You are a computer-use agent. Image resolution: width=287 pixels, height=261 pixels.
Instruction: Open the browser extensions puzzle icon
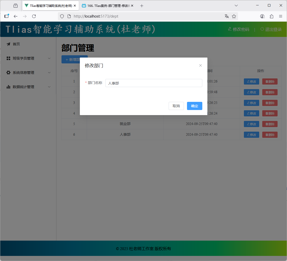[271, 16]
